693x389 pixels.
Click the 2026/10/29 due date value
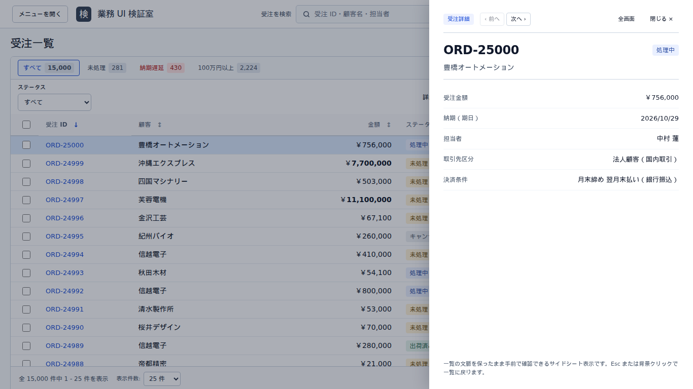click(660, 118)
